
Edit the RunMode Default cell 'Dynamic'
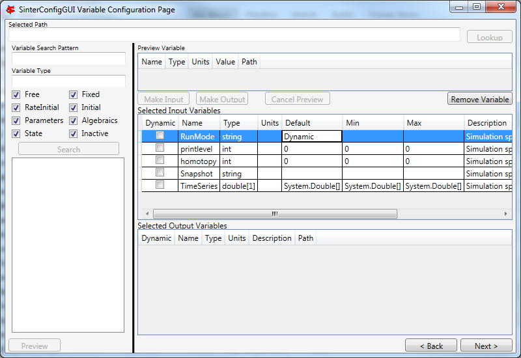pyautogui.click(x=312, y=137)
